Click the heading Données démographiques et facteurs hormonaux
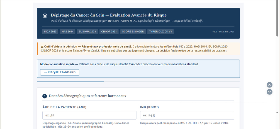This screenshot has width=280, height=129. [88, 96]
